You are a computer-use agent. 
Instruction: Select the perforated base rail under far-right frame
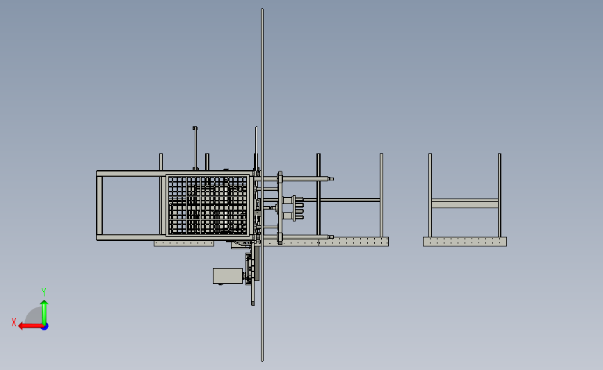click(x=465, y=242)
